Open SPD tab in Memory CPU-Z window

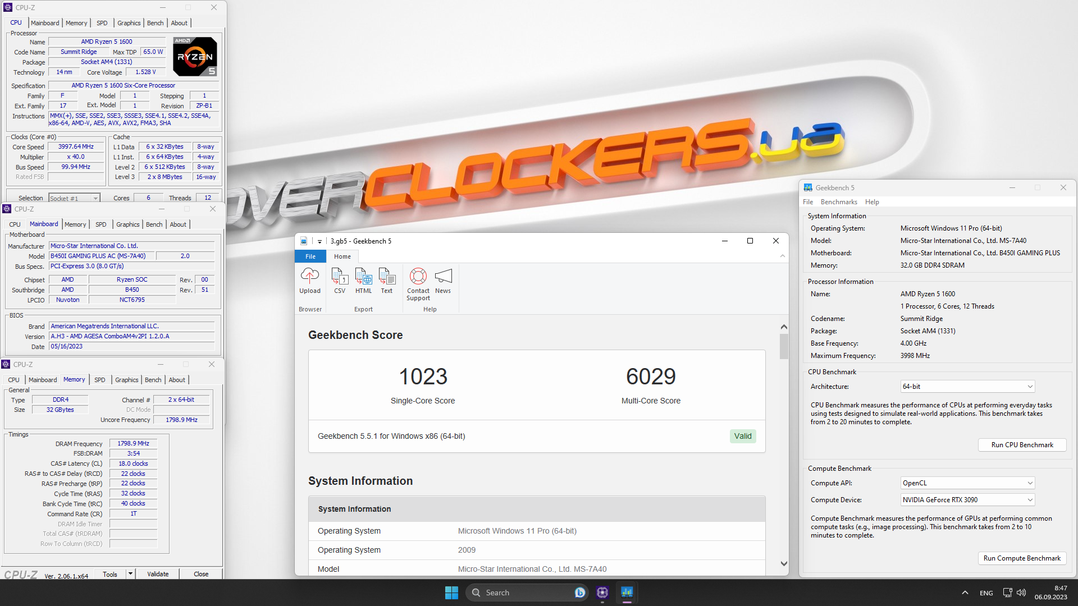[99, 380]
